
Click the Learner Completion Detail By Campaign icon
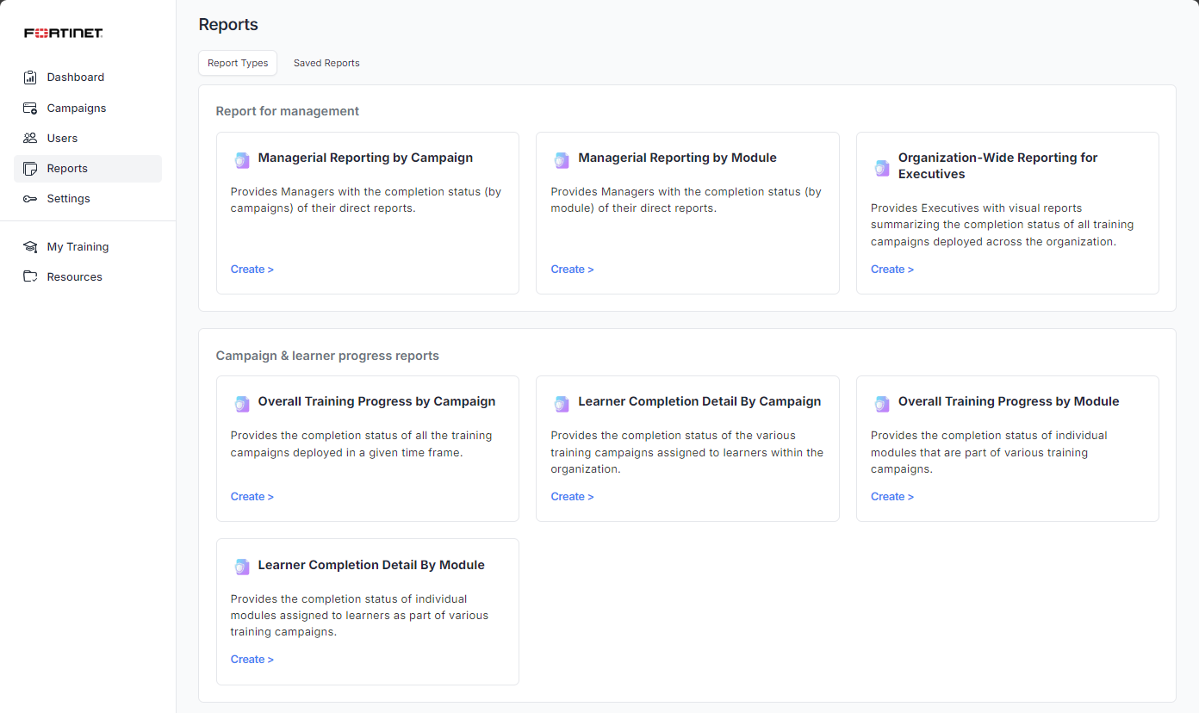point(562,404)
